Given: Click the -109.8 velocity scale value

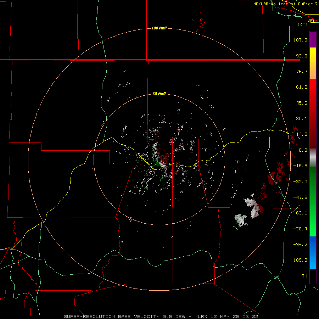Looking at the screenshot, I should (x=299, y=260).
